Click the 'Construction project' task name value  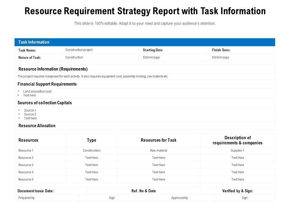click(x=79, y=50)
